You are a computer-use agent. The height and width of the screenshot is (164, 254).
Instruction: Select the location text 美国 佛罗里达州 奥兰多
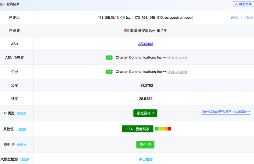pos(148,31)
